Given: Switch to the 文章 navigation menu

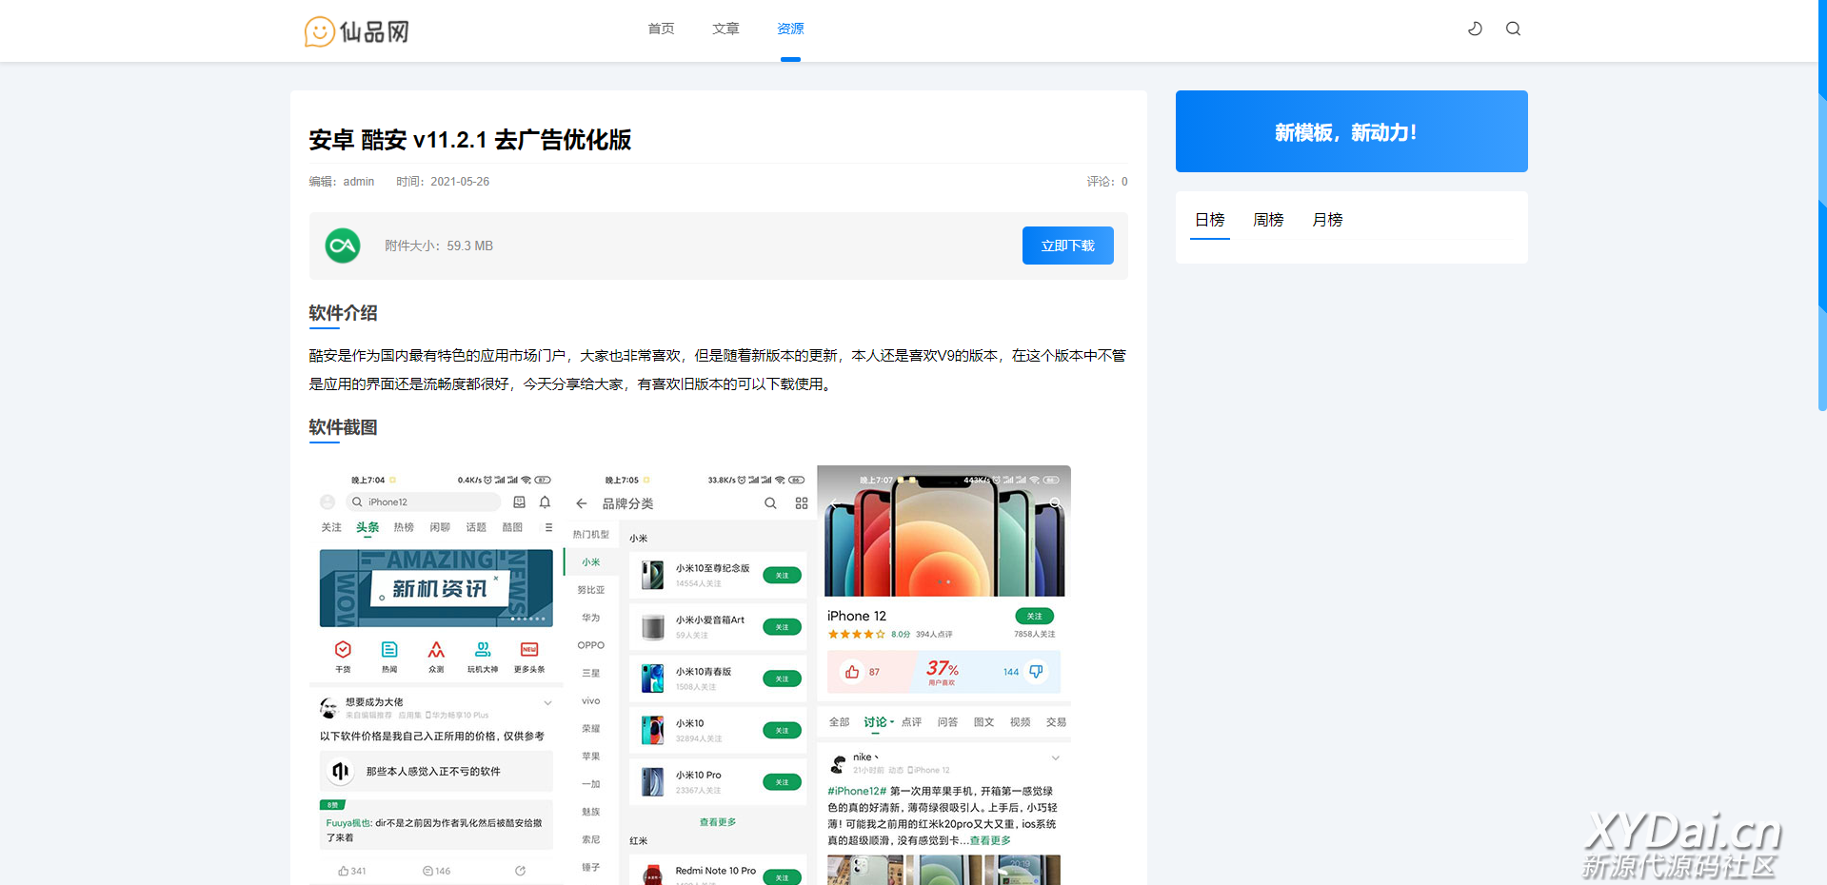Looking at the screenshot, I should pos(725,29).
